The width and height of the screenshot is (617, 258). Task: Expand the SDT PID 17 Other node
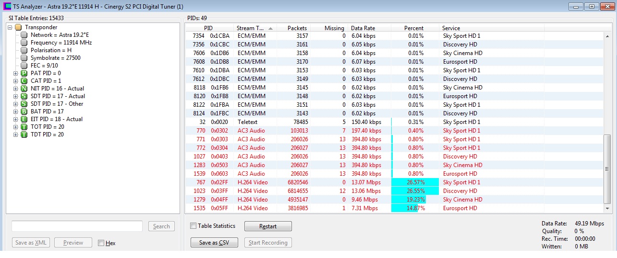click(15, 104)
